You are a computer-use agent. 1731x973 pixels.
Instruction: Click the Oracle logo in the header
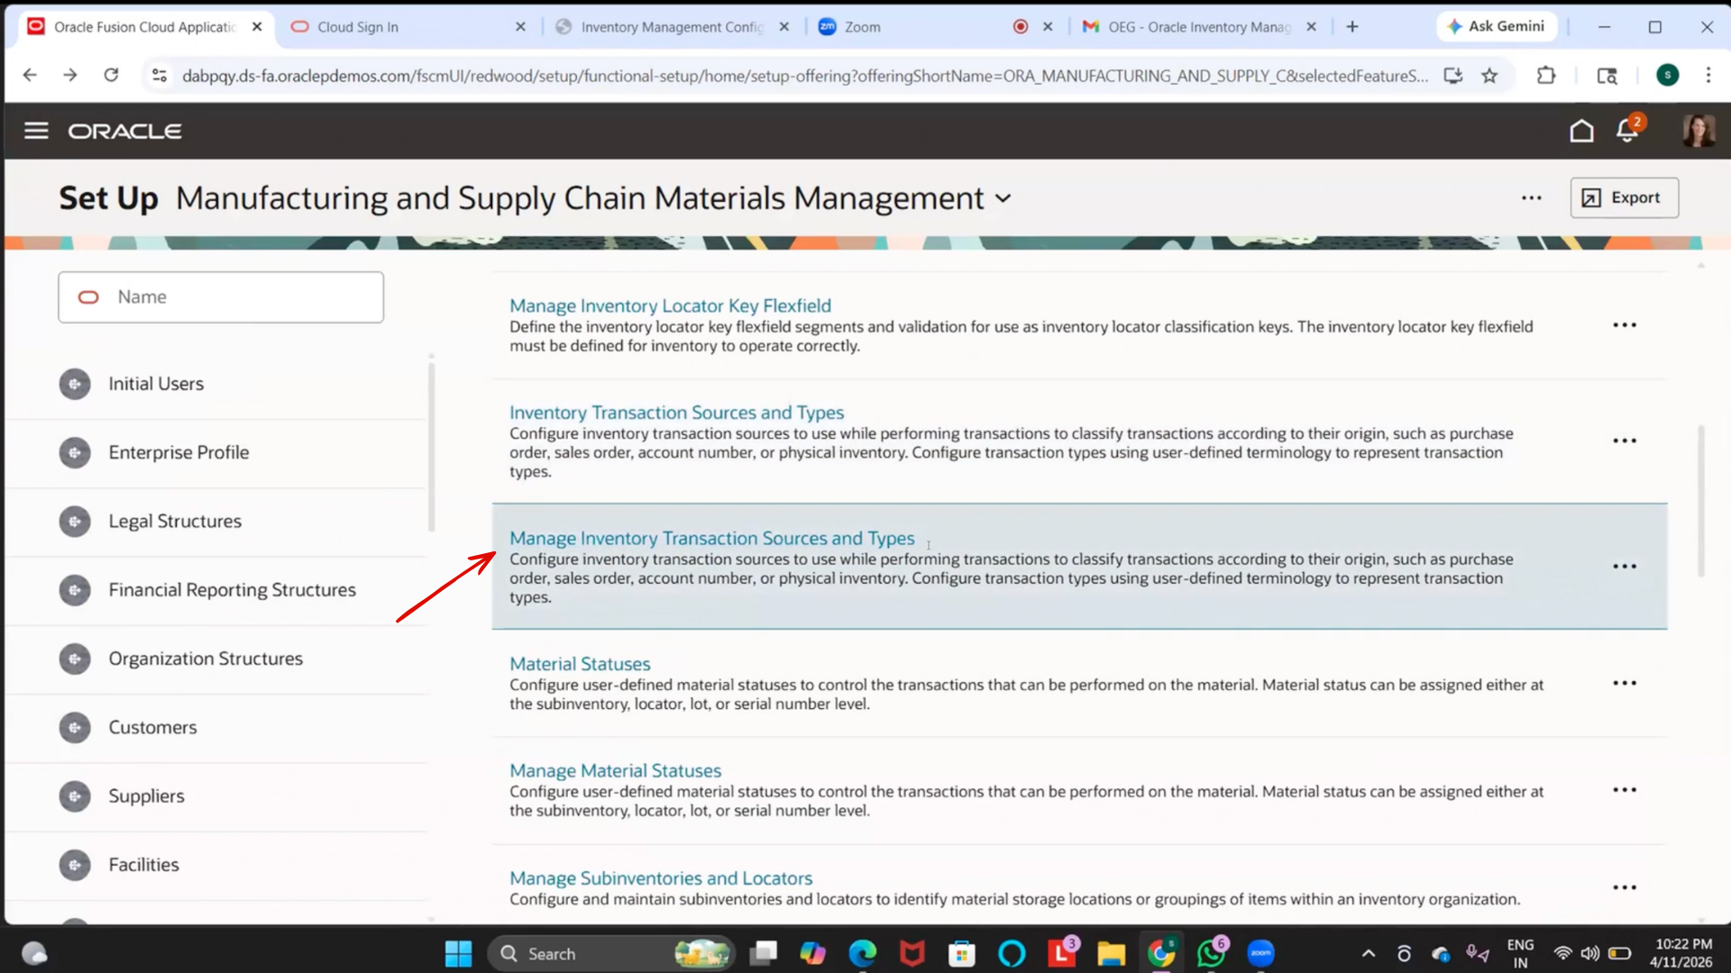pos(125,132)
